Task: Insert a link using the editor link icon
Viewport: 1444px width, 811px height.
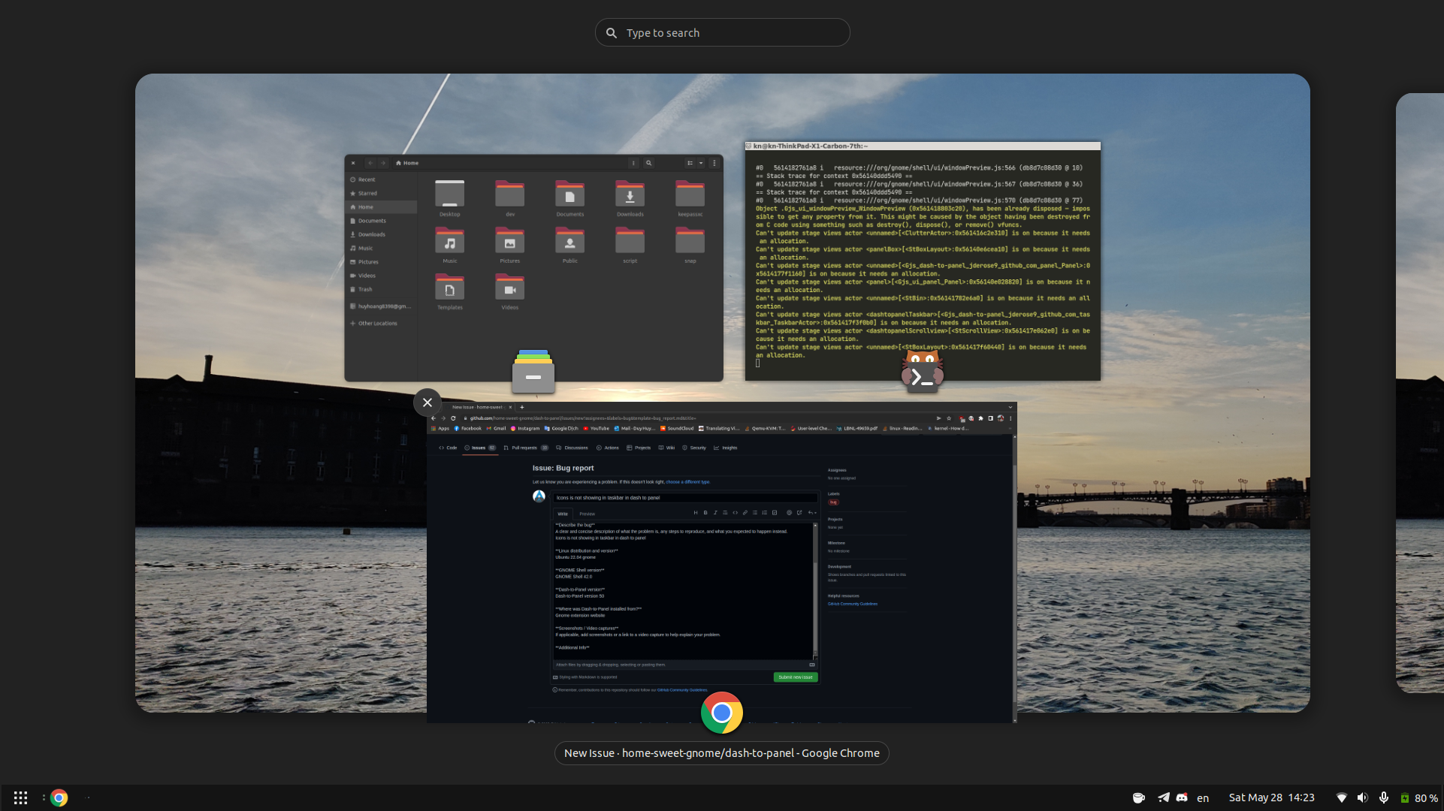Action: [x=745, y=513]
